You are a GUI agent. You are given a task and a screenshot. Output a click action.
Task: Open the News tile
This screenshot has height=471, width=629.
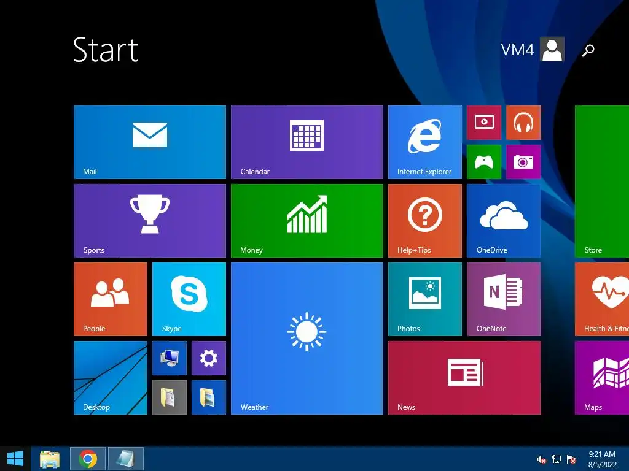point(464,378)
